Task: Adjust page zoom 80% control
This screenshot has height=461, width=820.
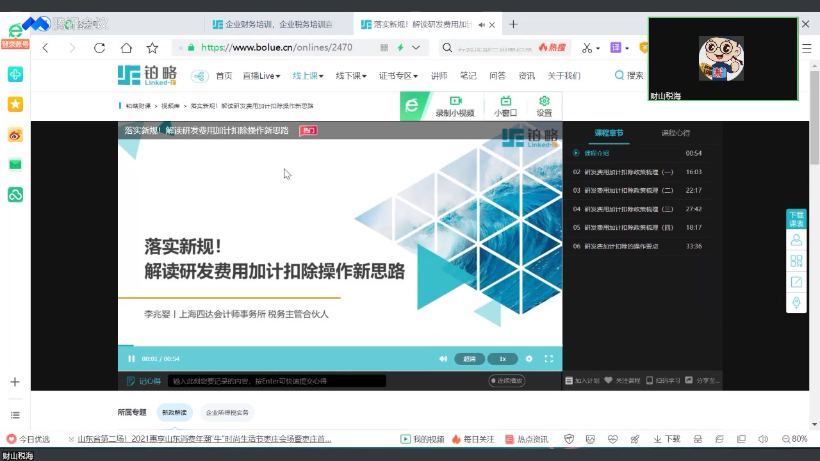Action: [795, 439]
